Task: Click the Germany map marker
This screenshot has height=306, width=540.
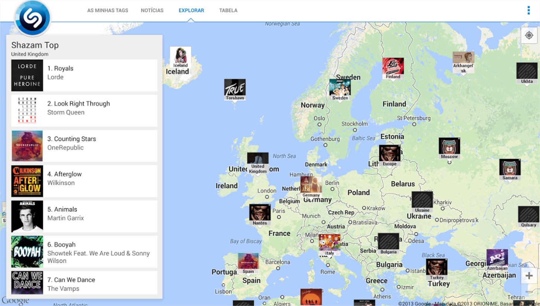Action: pyautogui.click(x=311, y=187)
